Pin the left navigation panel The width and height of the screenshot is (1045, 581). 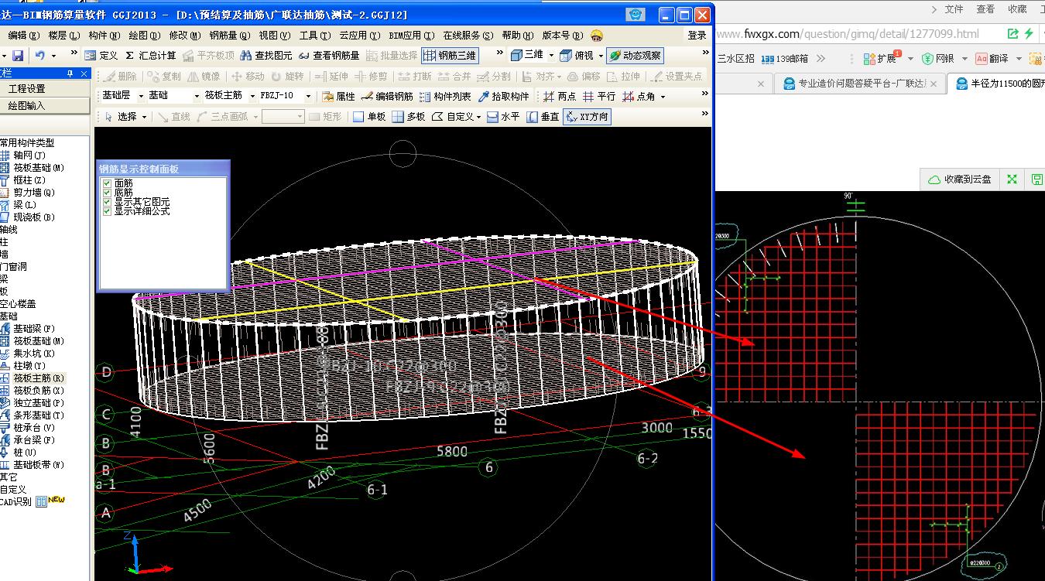tap(70, 73)
